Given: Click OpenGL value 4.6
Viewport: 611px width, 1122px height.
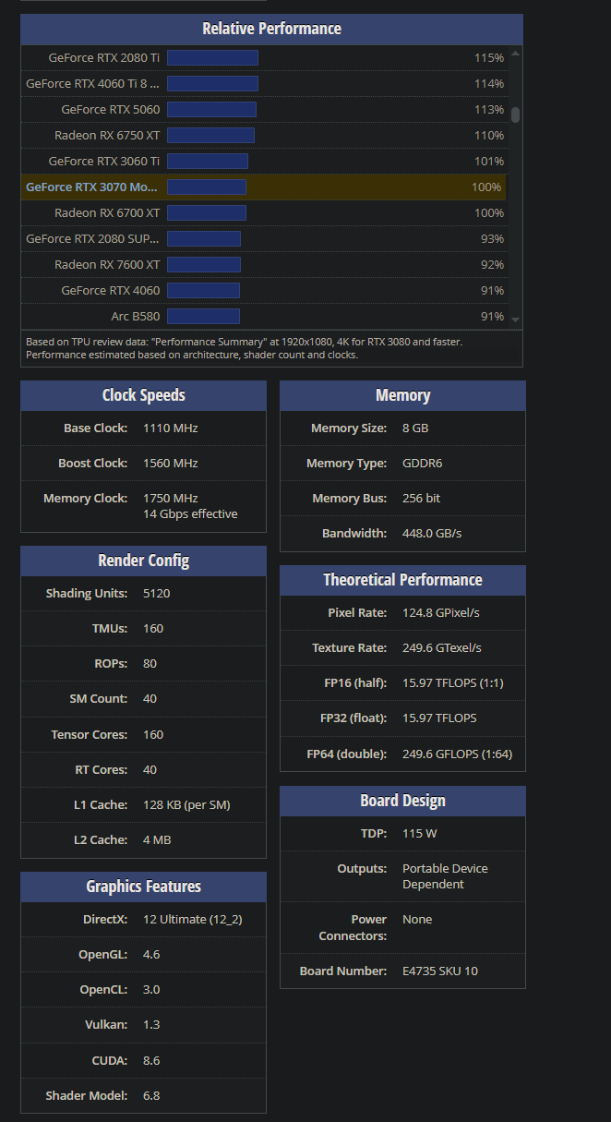Looking at the screenshot, I should pos(151,954).
